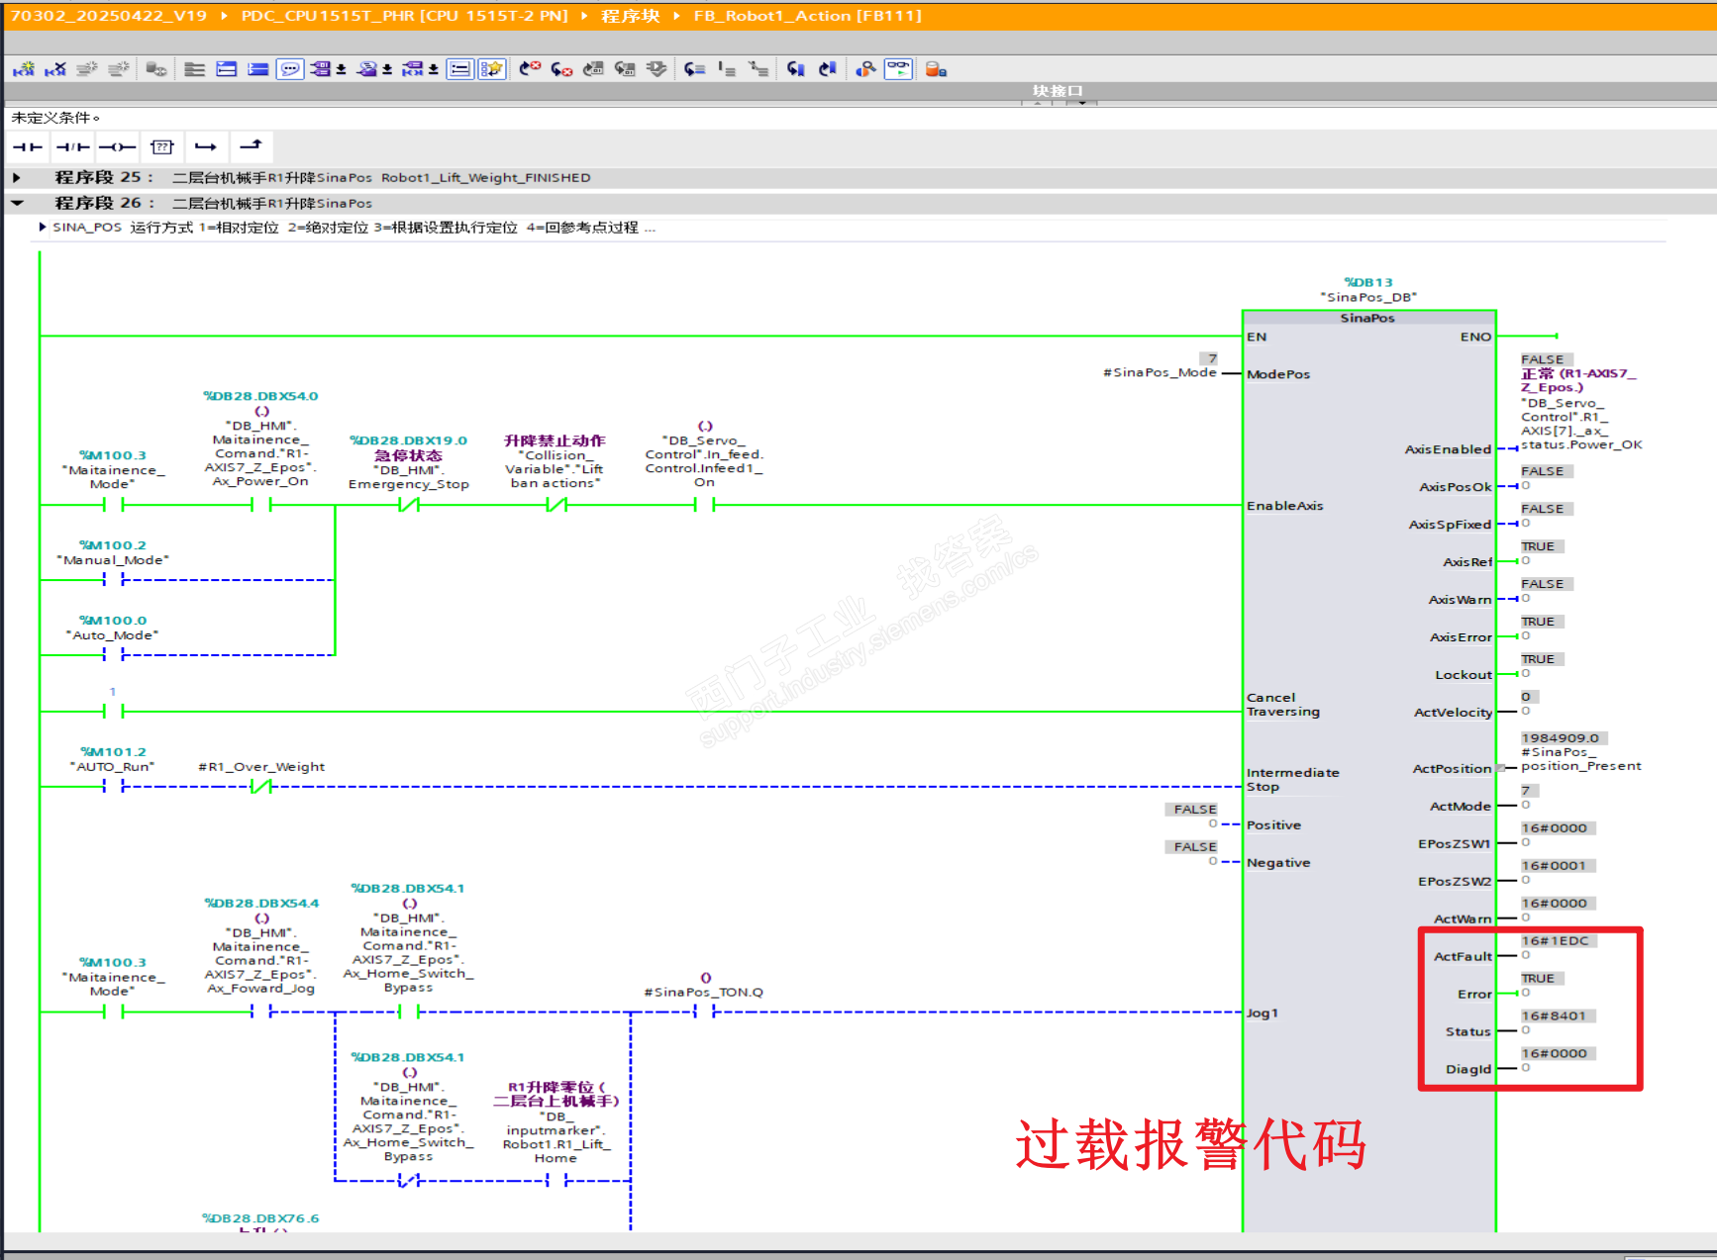Click the %DB28.DBX54.4 address label
The height and width of the screenshot is (1260, 1717).
pyautogui.click(x=261, y=903)
